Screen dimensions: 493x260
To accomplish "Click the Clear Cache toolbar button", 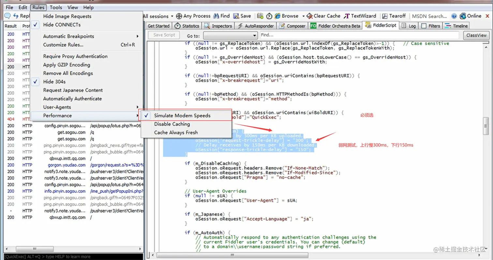I will pyautogui.click(x=323, y=16).
